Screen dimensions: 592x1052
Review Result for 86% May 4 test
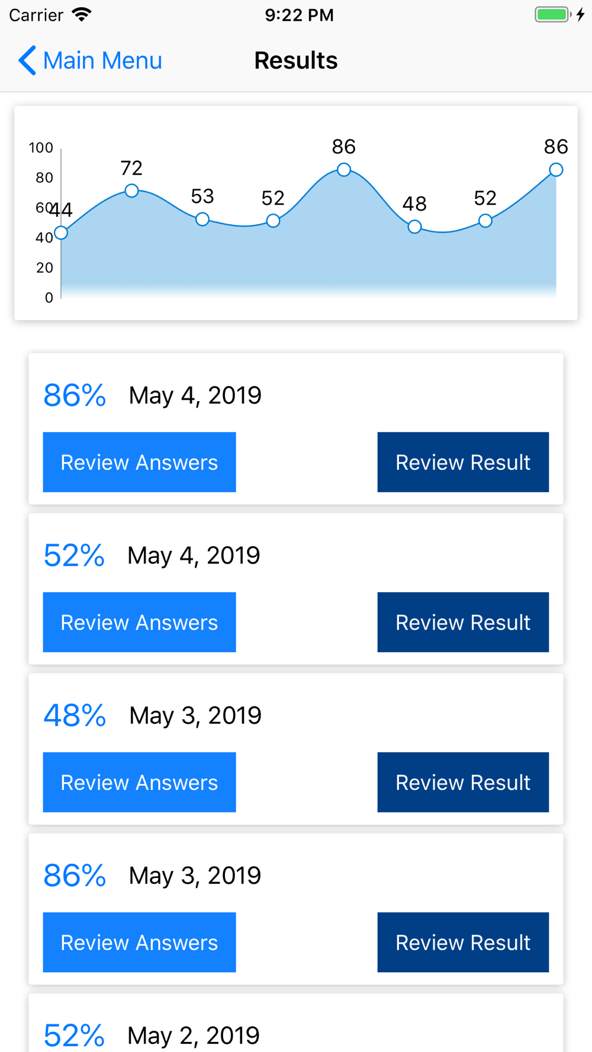pos(463,462)
